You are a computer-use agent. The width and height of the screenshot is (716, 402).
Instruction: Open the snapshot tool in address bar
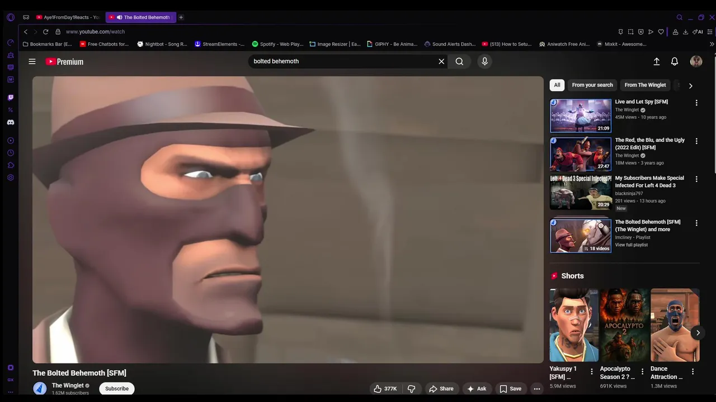pyautogui.click(x=630, y=32)
